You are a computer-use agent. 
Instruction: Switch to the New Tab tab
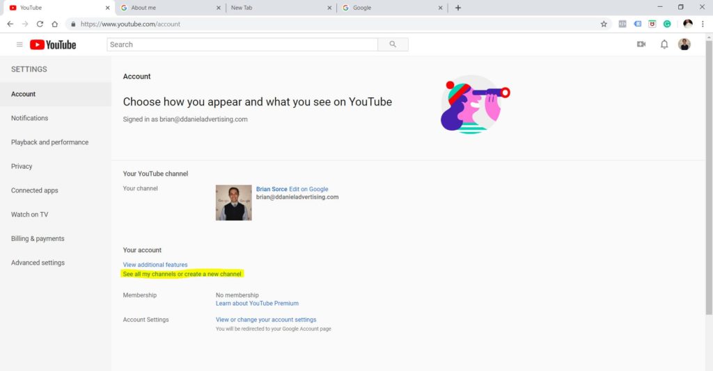click(x=281, y=8)
